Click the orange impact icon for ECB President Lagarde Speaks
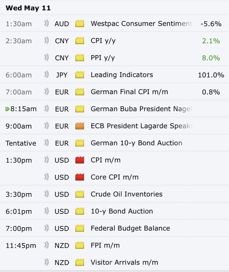Screen dimensions: 229x272 [x=80, y=126]
